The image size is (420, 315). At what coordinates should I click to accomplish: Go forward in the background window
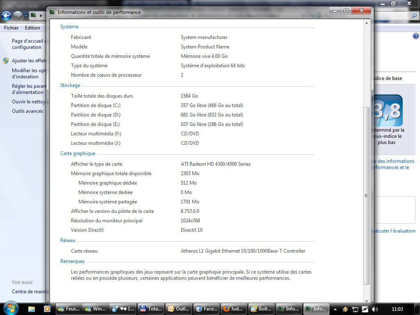(18, 16)
